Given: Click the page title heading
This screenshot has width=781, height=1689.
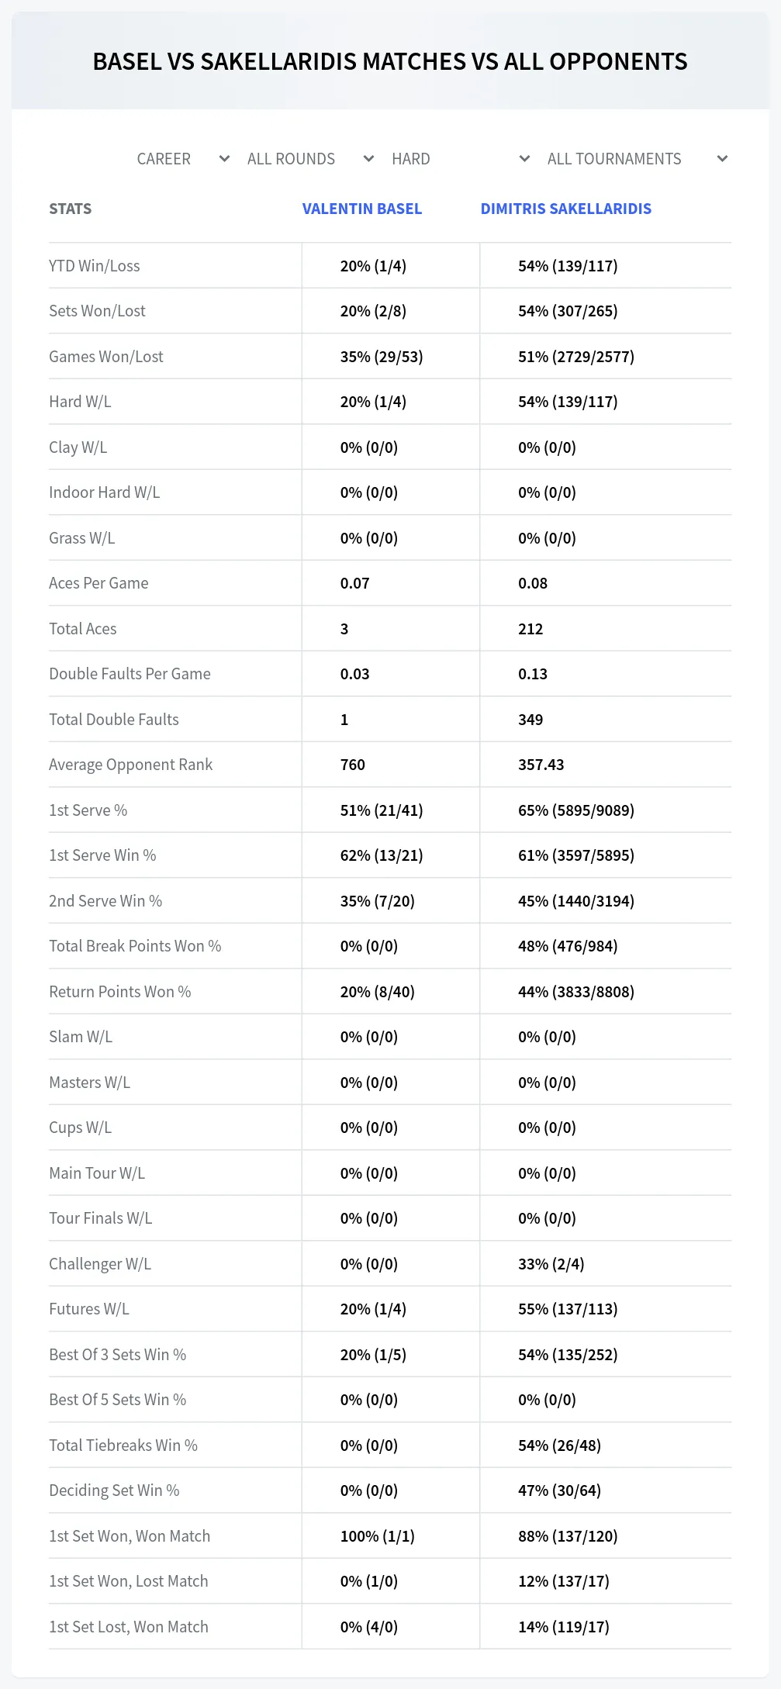Looking at the screenshot, I should [390, 61].
